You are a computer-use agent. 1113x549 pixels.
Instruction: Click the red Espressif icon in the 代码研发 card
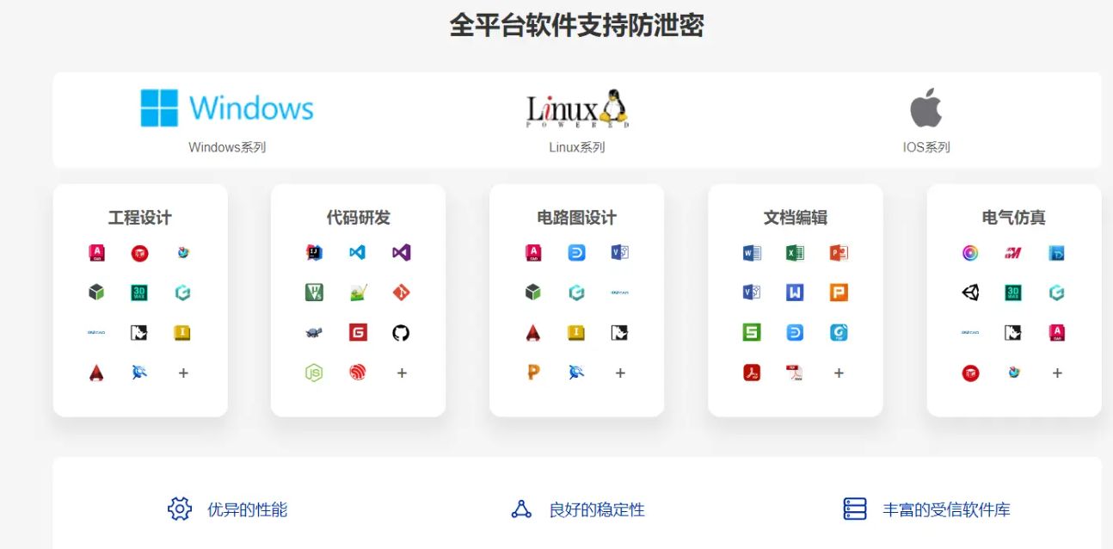click(x=358, y=373)
